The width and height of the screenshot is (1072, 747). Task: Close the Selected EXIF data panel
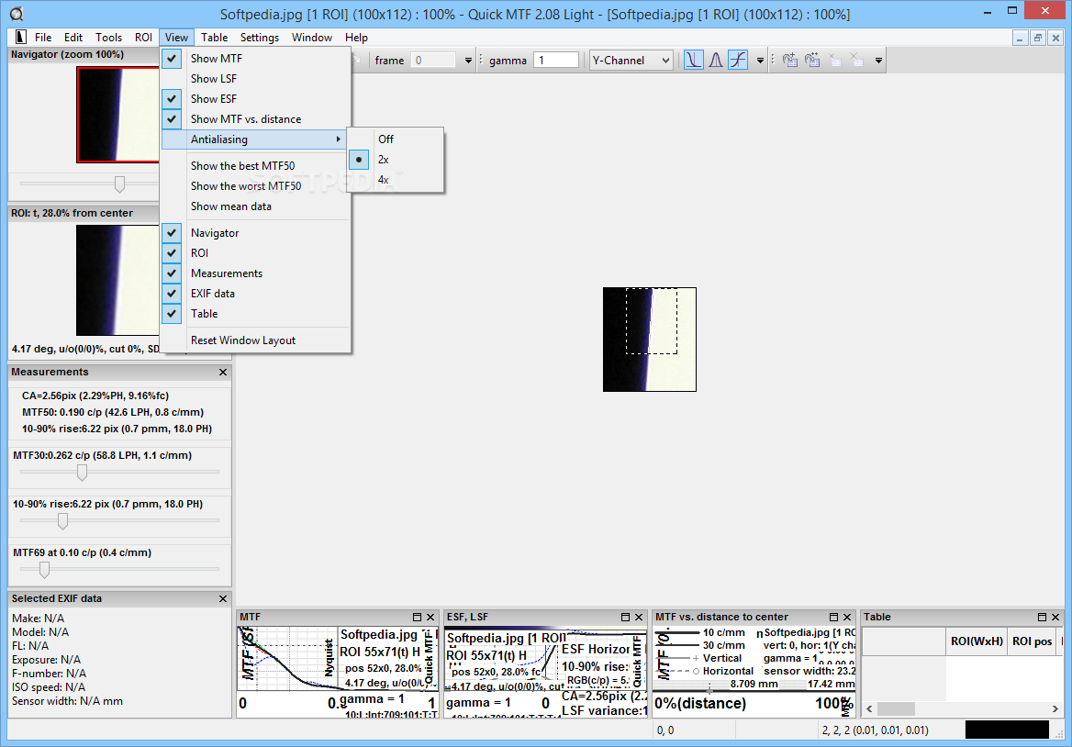[x=223, y=598]
